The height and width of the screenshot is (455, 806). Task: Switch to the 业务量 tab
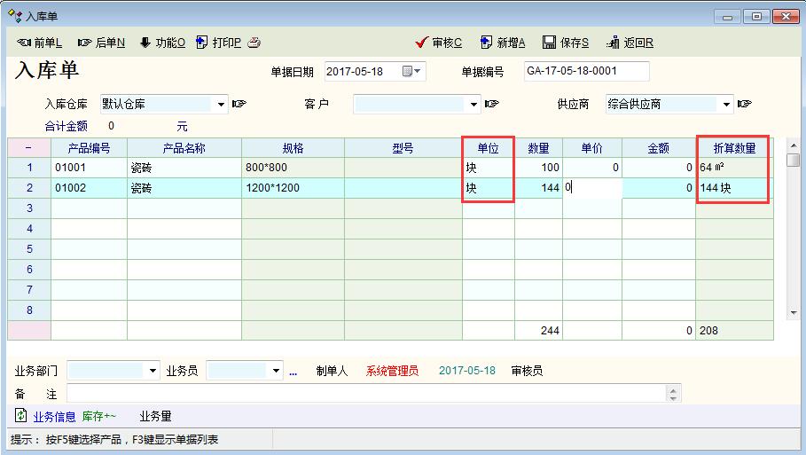(155, 416)
